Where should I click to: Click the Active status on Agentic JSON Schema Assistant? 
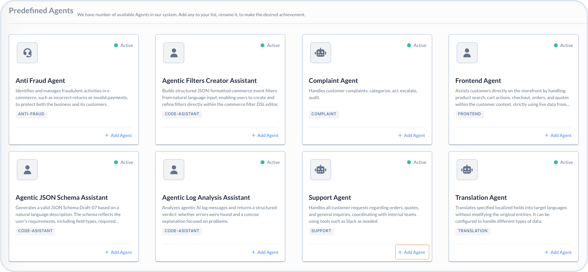(x=124, y=162)
